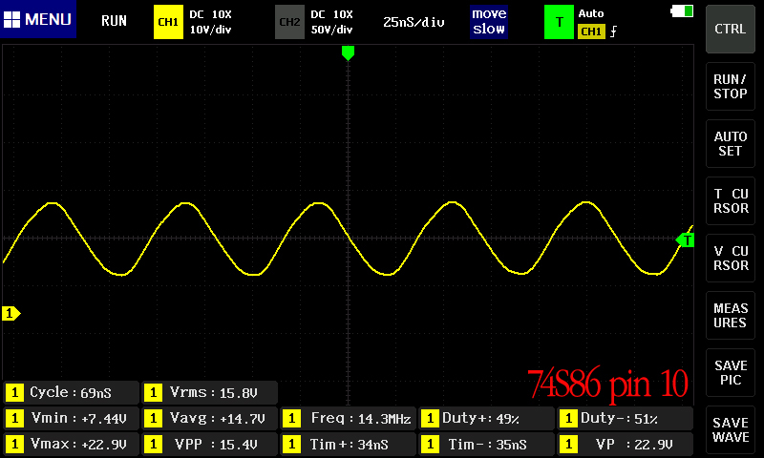Click the Vavg: +14.7V measurement
The image size is (764, 458).
[x=210, y=418]
